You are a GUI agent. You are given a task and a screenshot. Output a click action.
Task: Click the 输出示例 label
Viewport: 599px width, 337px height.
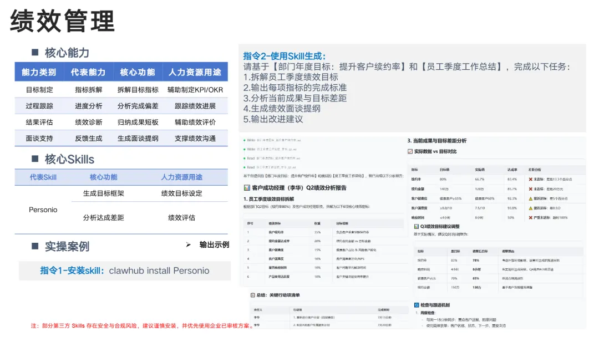[x=214, y=244]
